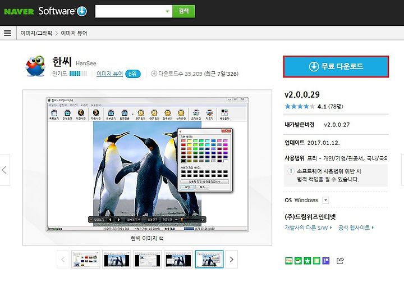Go to the previous software with left arrow
404x282 pixels.
[x=4, y=170]
